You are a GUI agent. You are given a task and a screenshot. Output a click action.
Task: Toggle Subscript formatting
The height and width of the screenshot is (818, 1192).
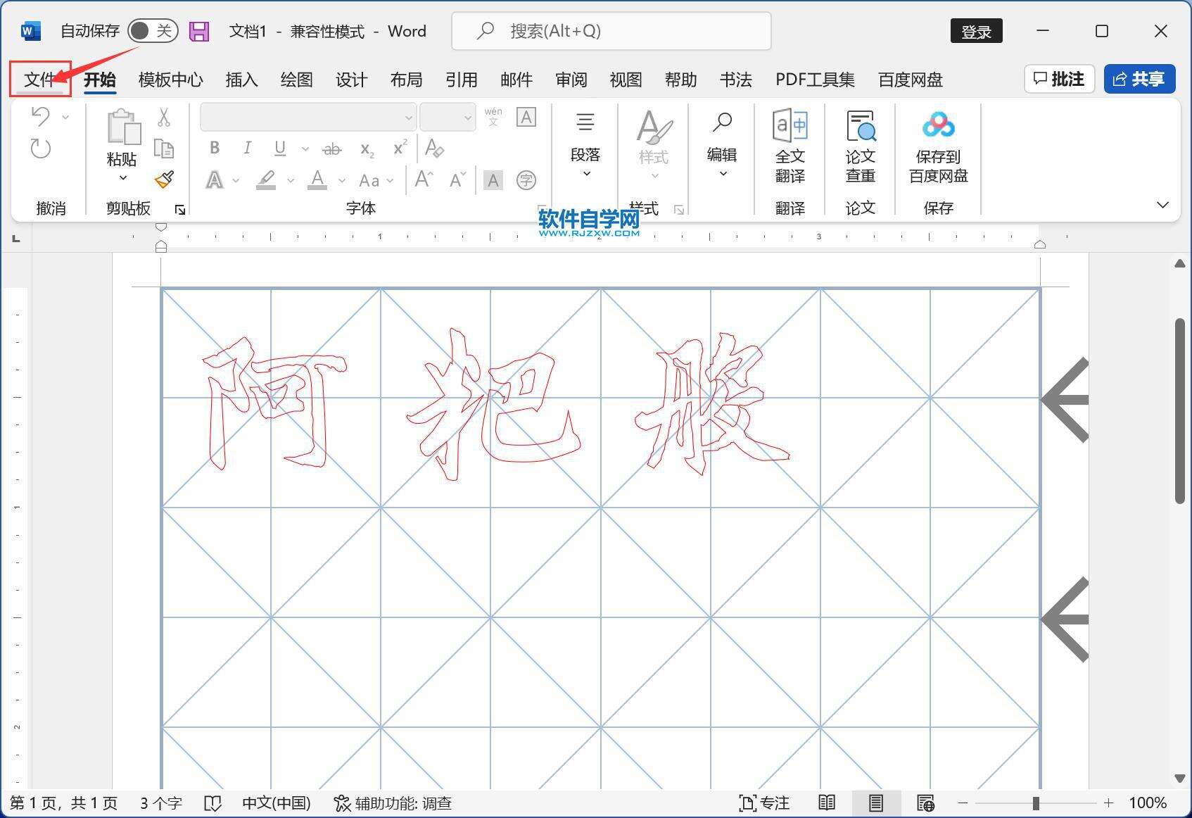pyautogui.click(x=367, y=149)
